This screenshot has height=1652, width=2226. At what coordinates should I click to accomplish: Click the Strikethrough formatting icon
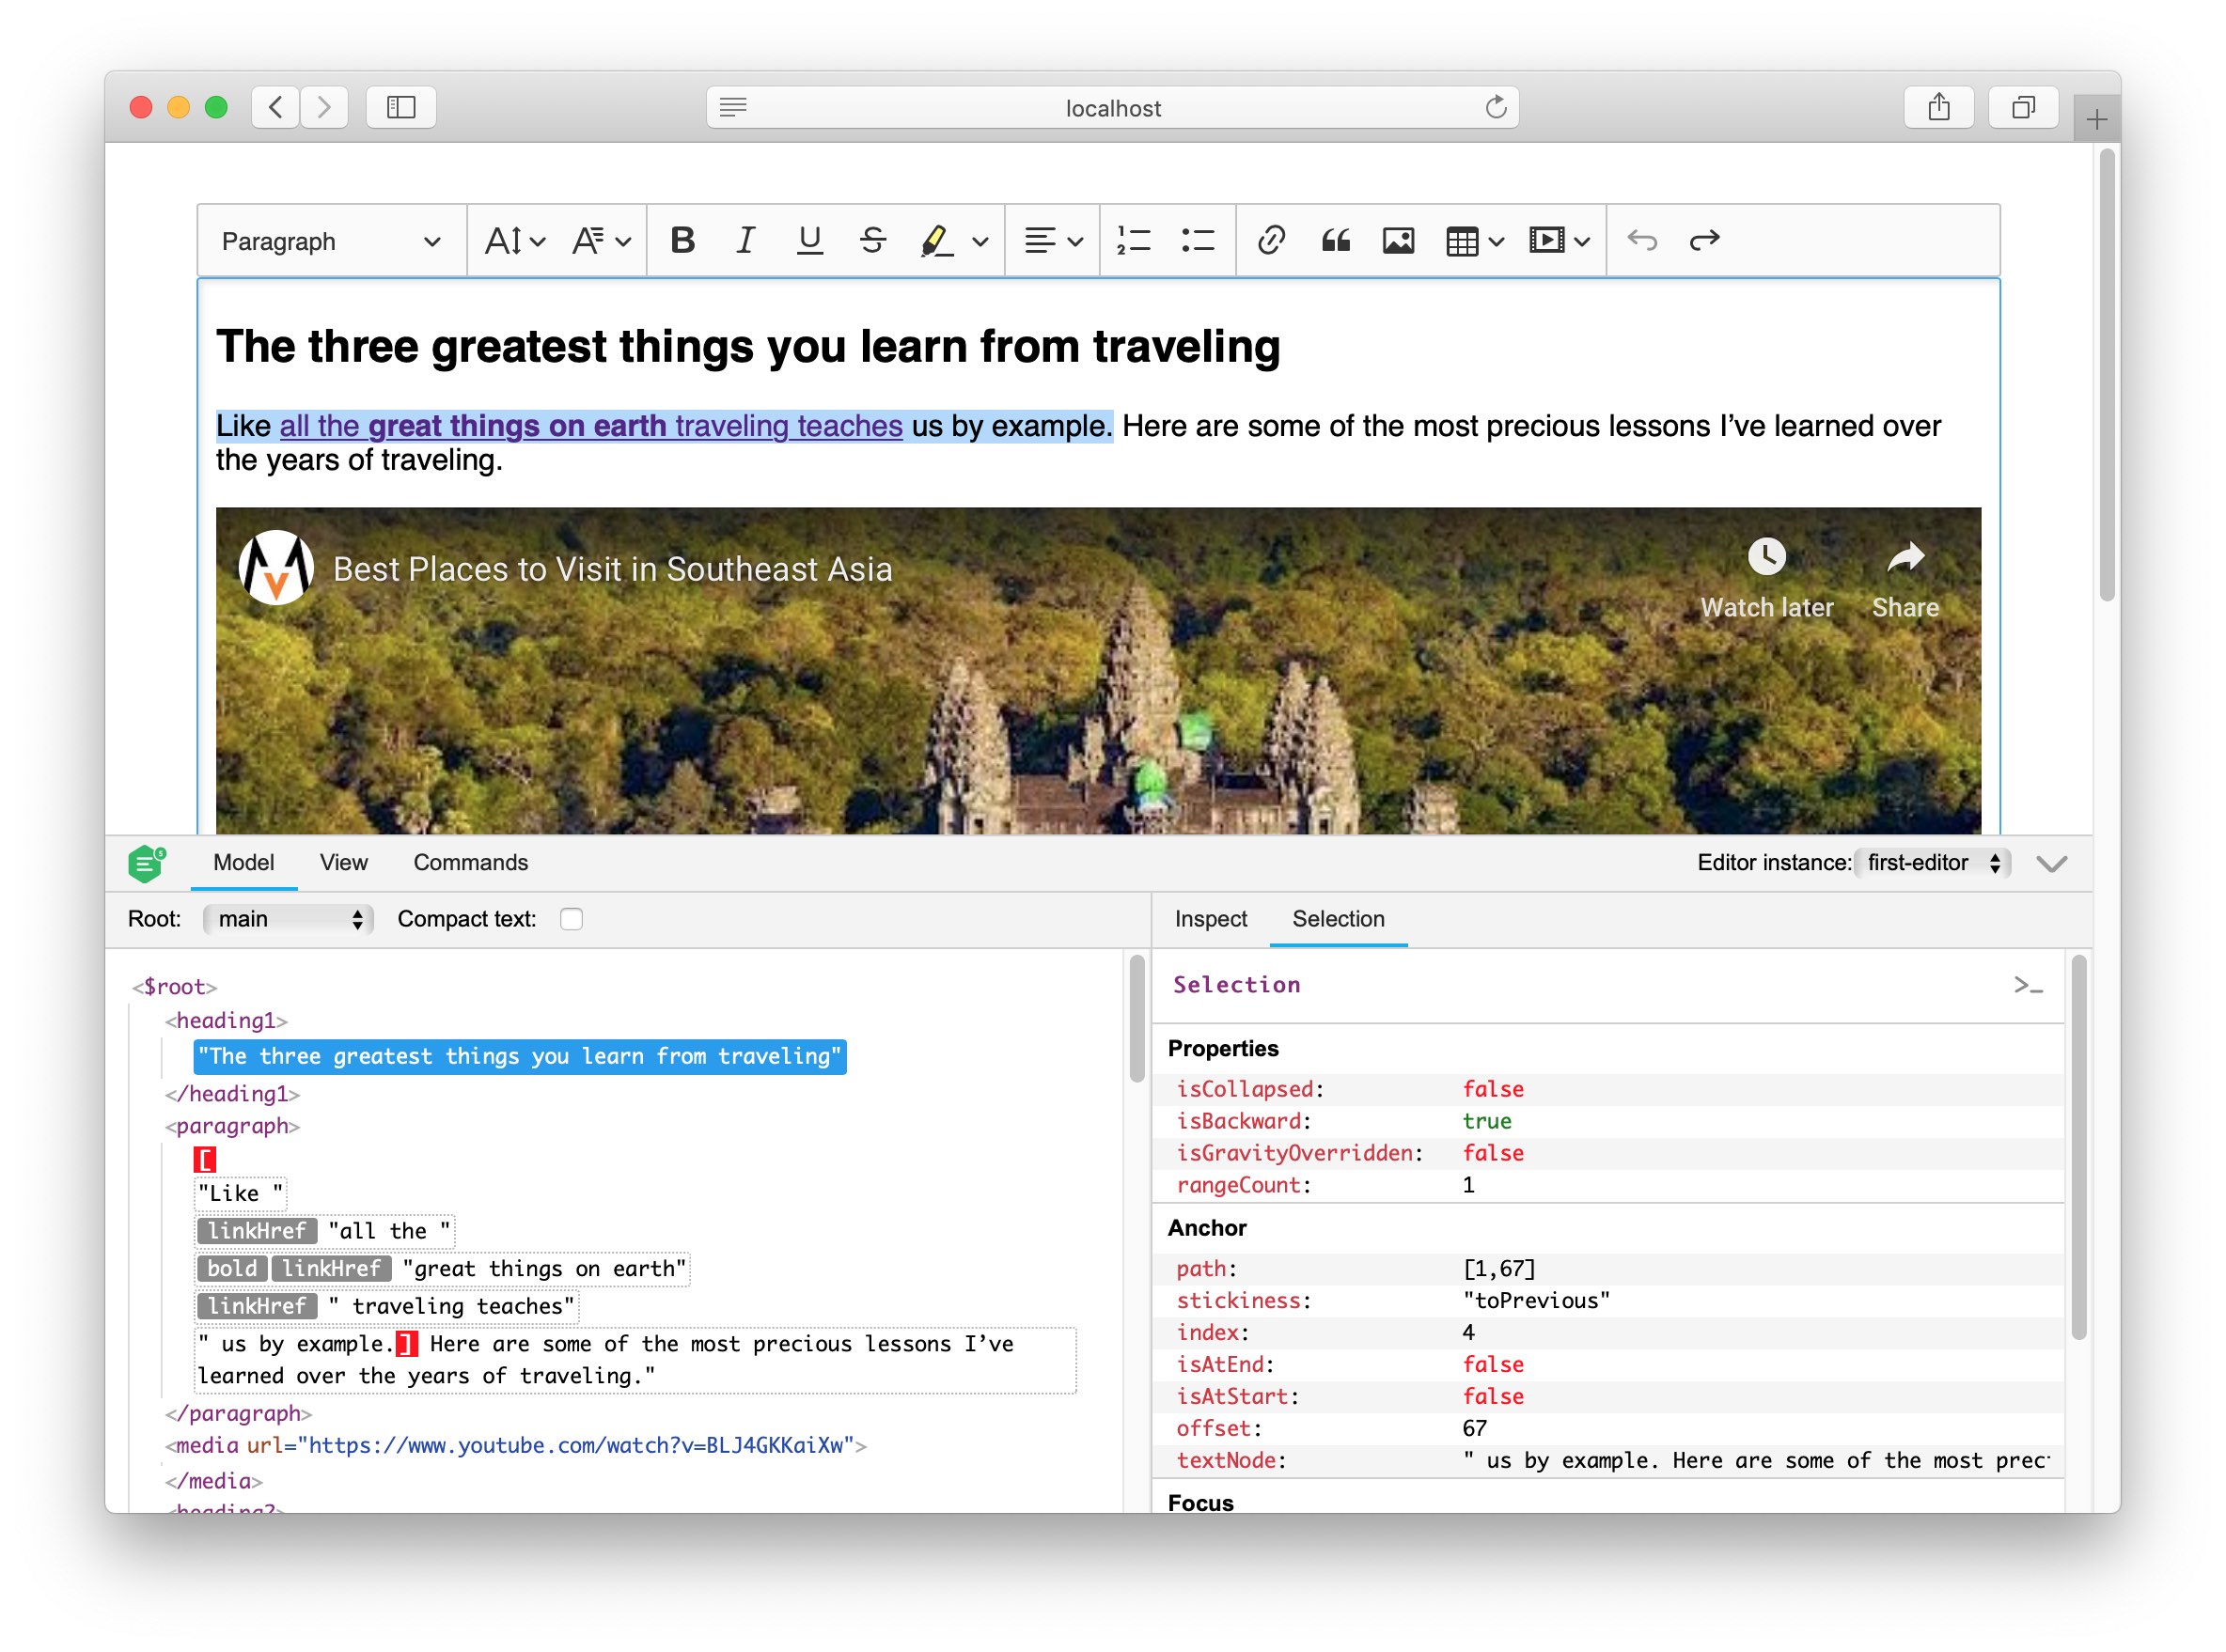[x=872, y=240]
